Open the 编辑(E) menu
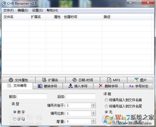 (x=23, y=10)
